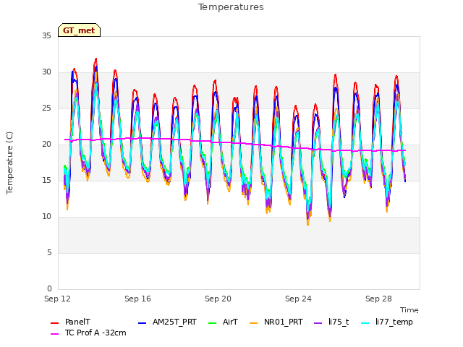The image size is (463, 347).
Task: Click the purple li75_t legend swatch
Action: (318, 323)
